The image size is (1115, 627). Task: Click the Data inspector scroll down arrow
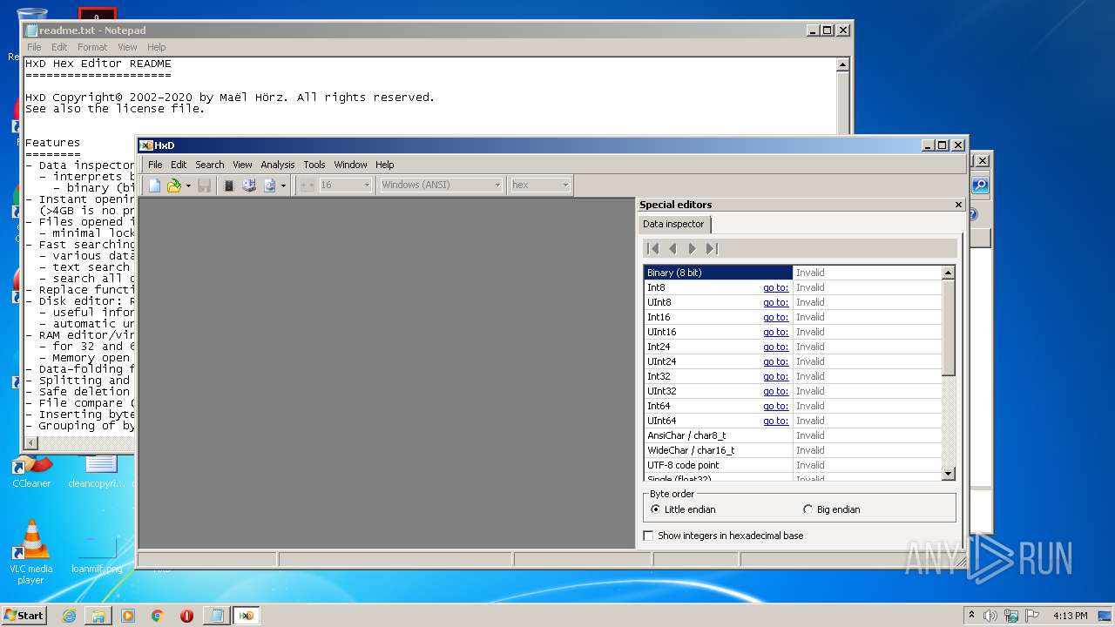(x=949, y=473)
